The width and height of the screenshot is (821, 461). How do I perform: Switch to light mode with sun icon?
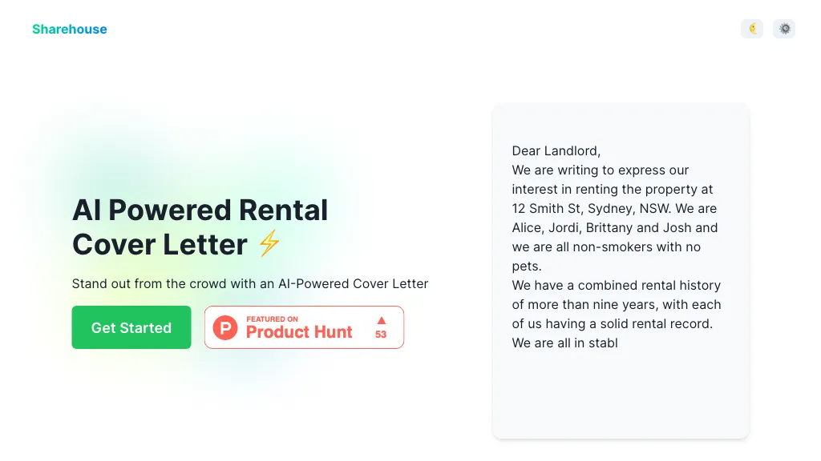point(784,29)
